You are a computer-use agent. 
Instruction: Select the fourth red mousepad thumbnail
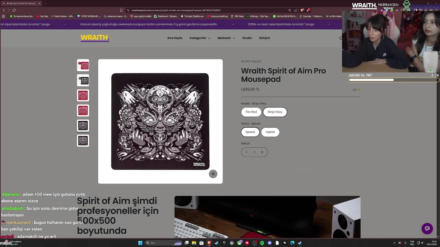click(x=83, y=110)
